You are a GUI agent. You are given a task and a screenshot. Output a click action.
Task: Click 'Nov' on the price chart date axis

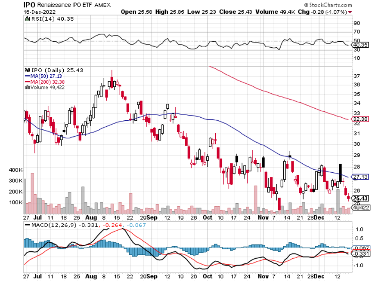[x=263, y=217]
